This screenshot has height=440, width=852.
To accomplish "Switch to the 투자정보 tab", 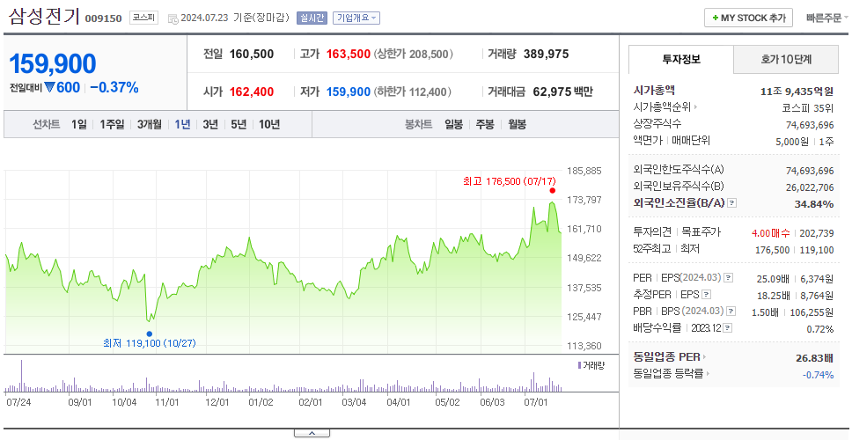I will pos(681,59).
